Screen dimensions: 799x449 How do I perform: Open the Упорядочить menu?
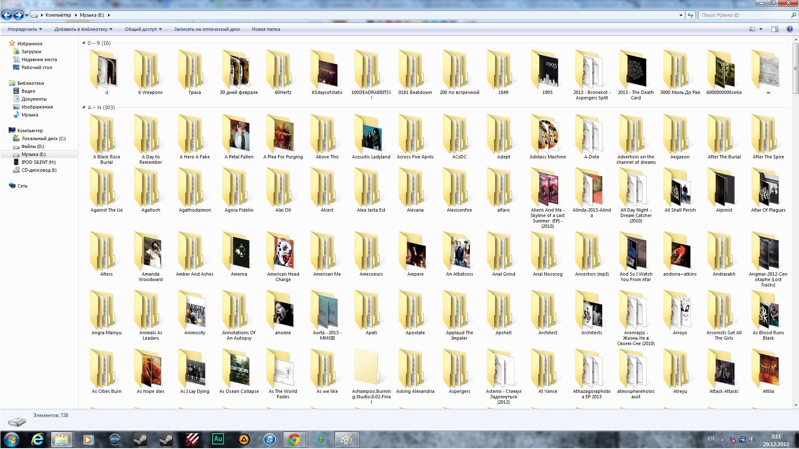coord(25,29)
